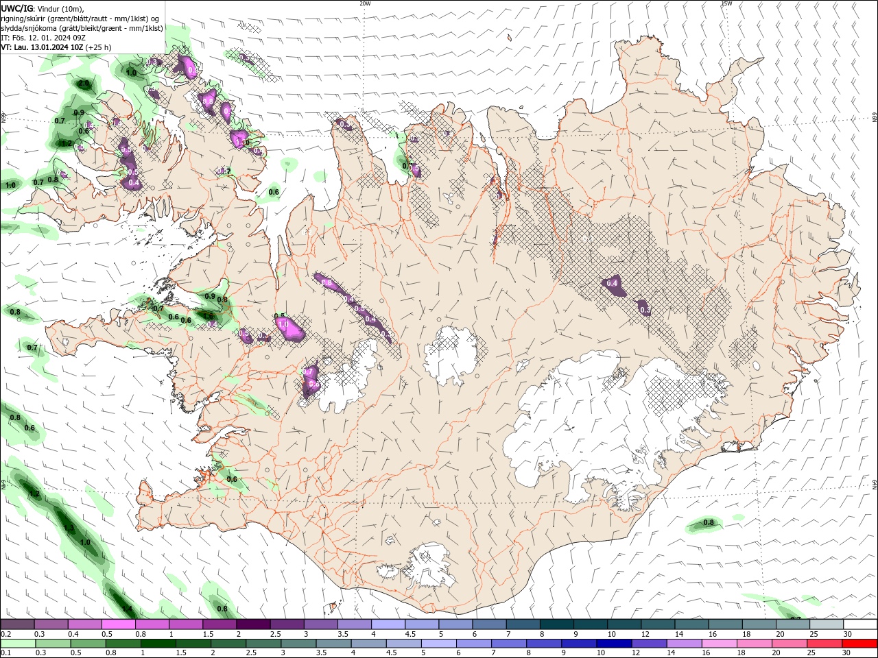The width and height of the screenshot is (878, 658).
Task: Click the 'IT: Fös. 12. 01. 2024 09Z' line
Action: [x=43, y=38]
